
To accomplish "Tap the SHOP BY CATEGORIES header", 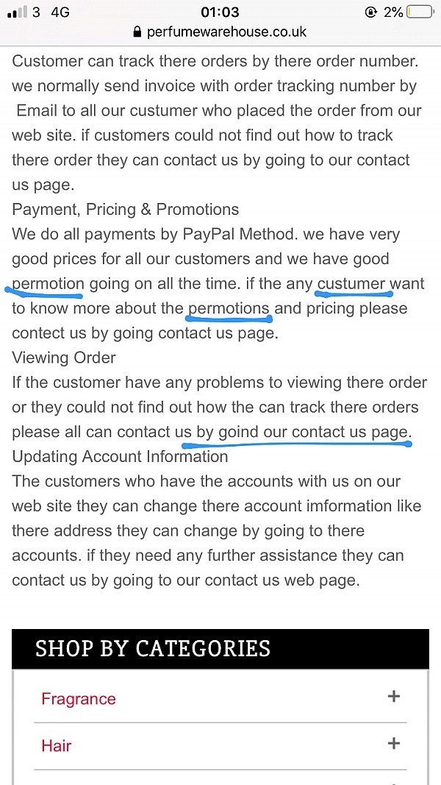I will coord(220,649).
